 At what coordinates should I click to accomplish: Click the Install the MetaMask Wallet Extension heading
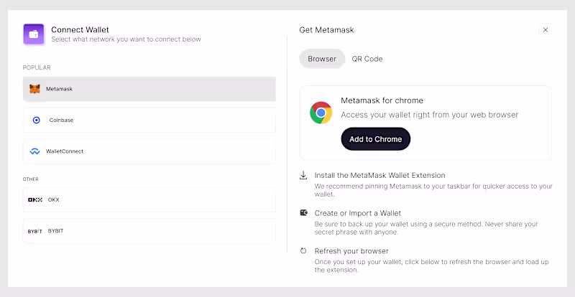[x=379, y=175]
